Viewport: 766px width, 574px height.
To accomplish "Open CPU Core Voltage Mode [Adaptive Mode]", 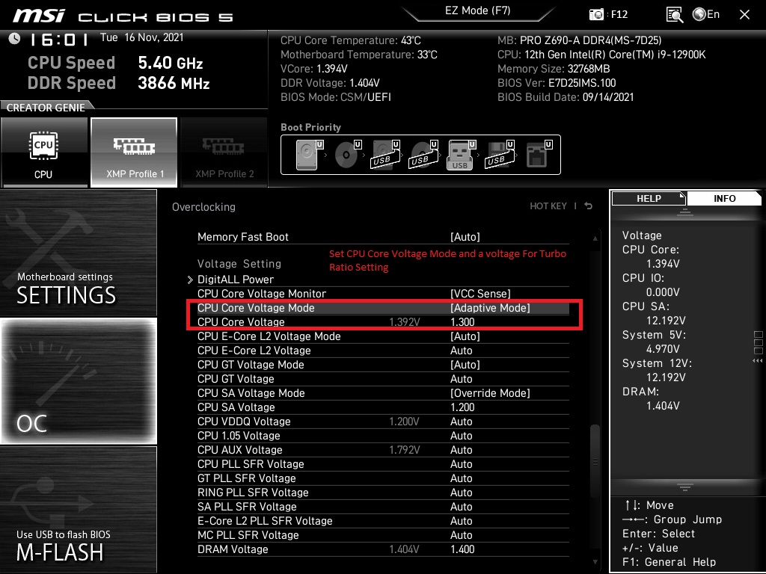I will (x=490, y=307).
